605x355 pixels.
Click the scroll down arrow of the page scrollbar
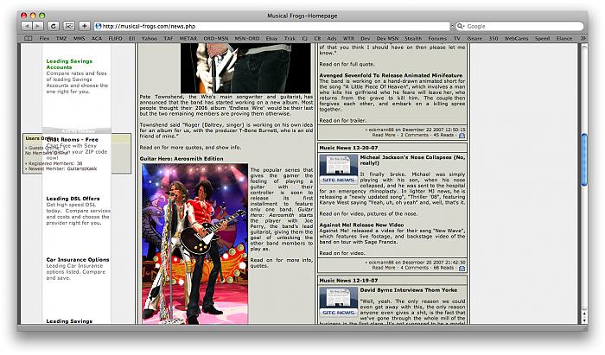coord(584,320)
